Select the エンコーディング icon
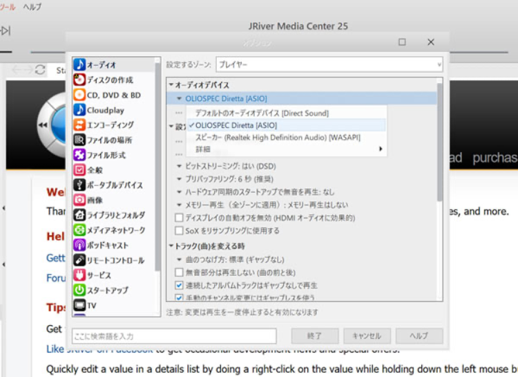The width and height of the screenshot is (518, 377). tap(79, 125)
